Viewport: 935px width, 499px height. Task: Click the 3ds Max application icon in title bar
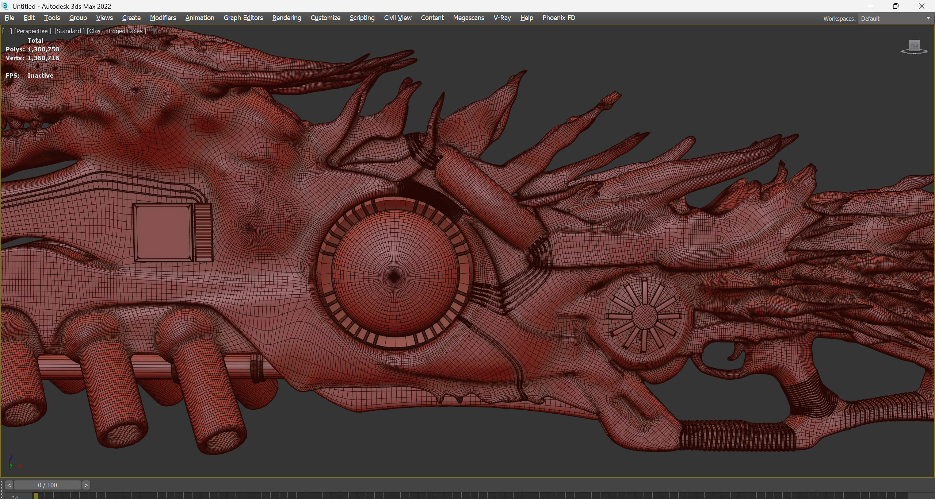pos(5,6)
